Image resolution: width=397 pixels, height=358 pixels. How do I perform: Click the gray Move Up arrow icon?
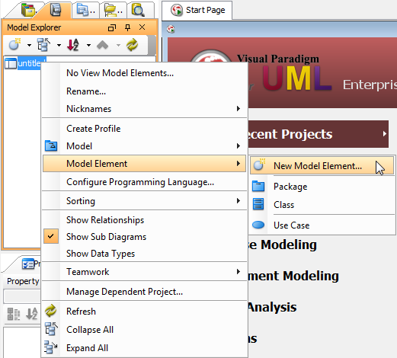pos(102,45)
